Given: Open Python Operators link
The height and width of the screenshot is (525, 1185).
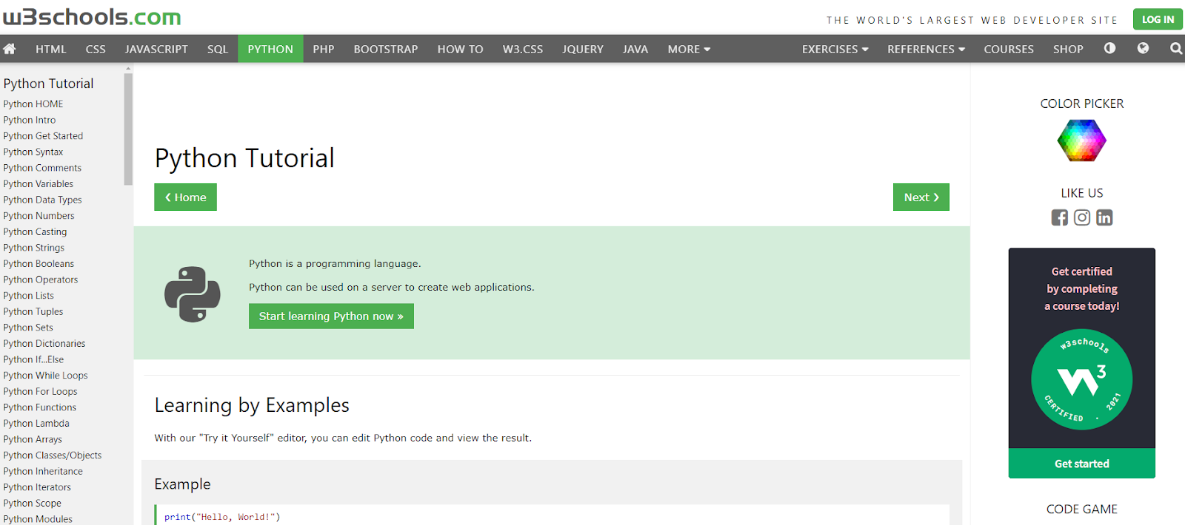Looking at the screenshot, I should point(41,280).
